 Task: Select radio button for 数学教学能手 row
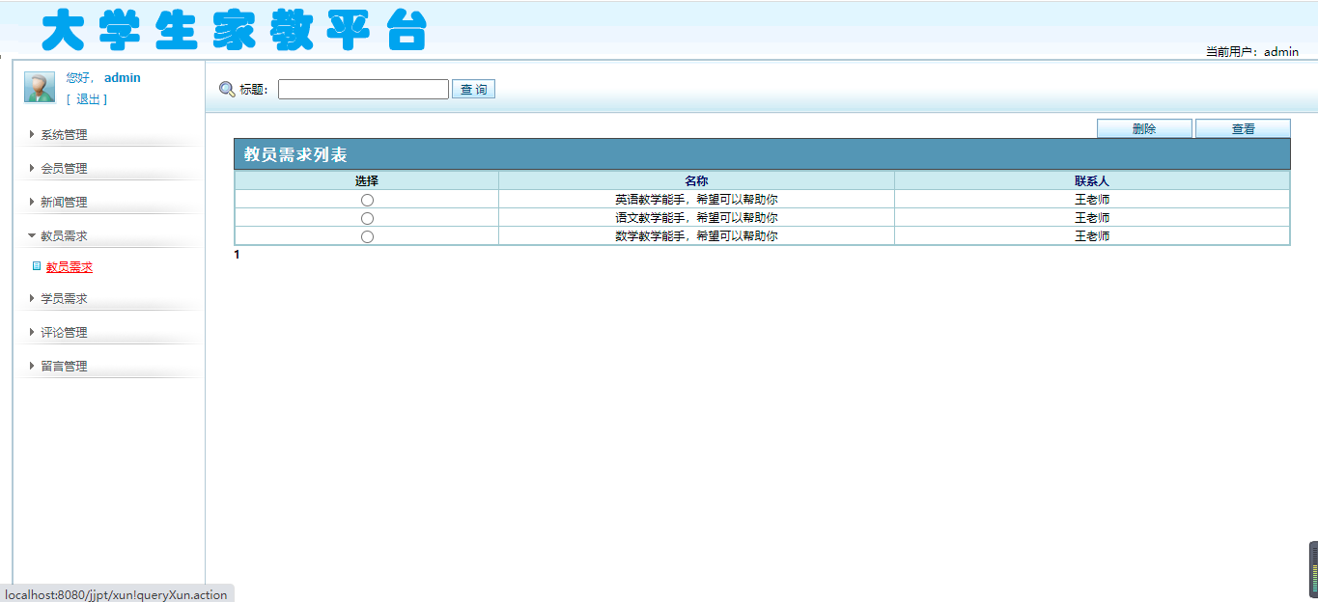tap(367, 236)
